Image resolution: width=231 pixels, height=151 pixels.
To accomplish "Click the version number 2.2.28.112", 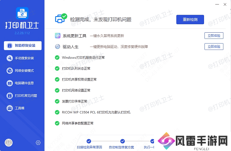I will pos(22,33).
